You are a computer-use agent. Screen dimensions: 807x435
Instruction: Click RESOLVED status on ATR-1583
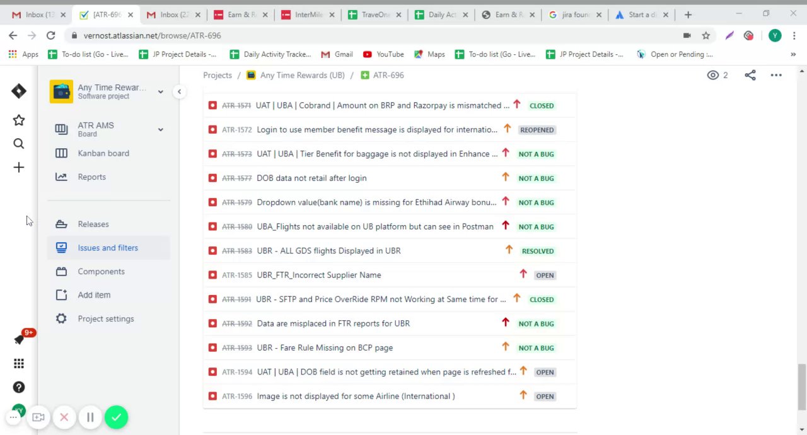(x=538, y=251)
